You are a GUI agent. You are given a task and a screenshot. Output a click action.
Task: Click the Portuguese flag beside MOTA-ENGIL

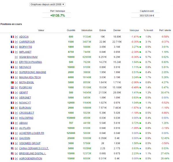tap(12, 82)
